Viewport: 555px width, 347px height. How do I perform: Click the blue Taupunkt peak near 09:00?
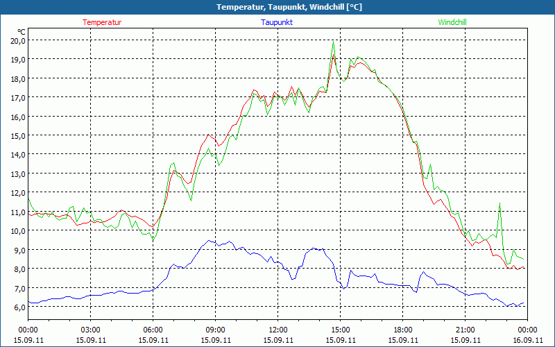click(x=209, y=241)
